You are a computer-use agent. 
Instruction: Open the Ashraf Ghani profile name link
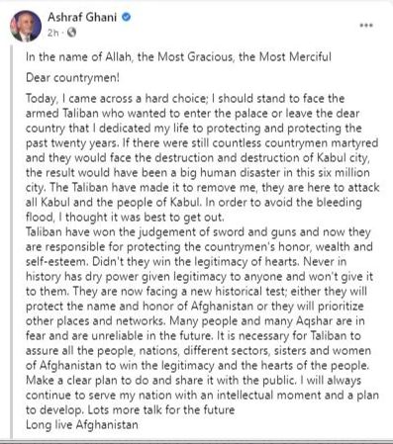[x=82, y=17]
